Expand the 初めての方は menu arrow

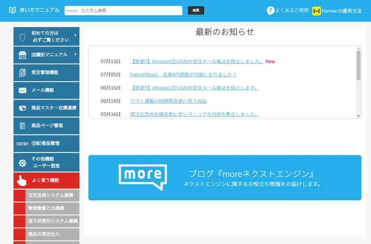tap(76, 35)
